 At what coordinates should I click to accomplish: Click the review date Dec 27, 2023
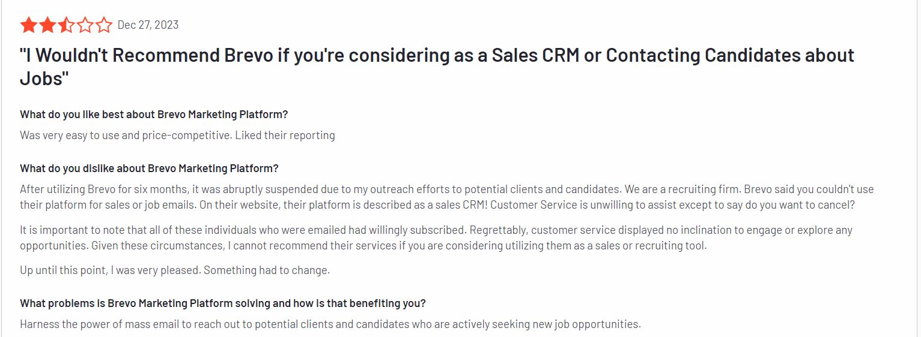click(148, 25)
